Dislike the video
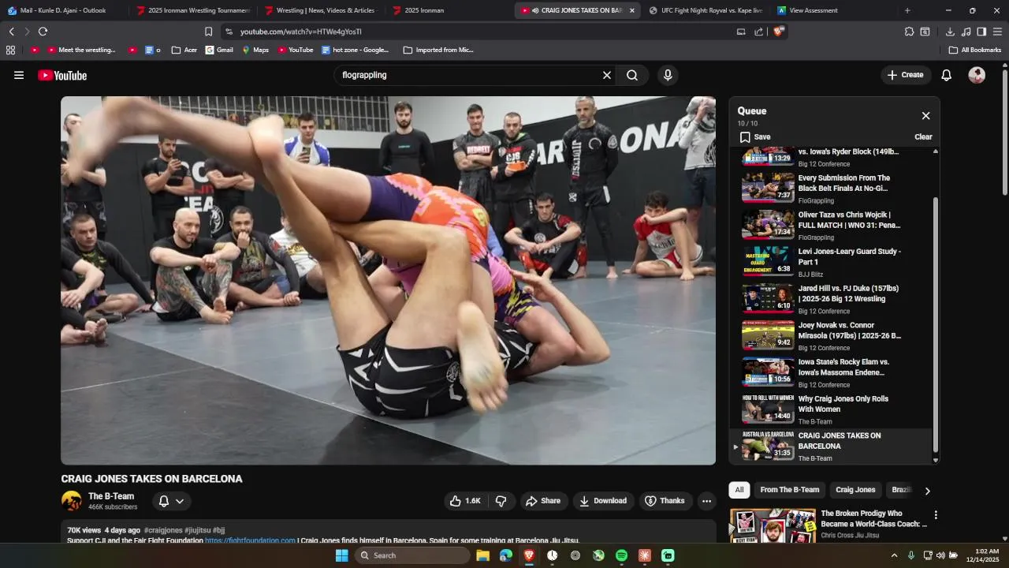This screenshot has width=1009, height=568. (x=501, y=501)
